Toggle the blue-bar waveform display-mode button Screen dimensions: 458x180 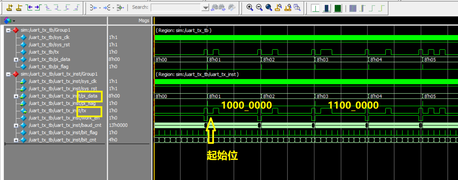click(x=326, y=8)
